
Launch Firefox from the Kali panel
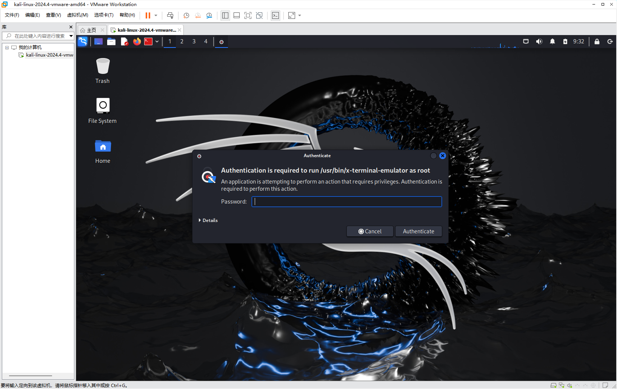[x=137, y=41]
